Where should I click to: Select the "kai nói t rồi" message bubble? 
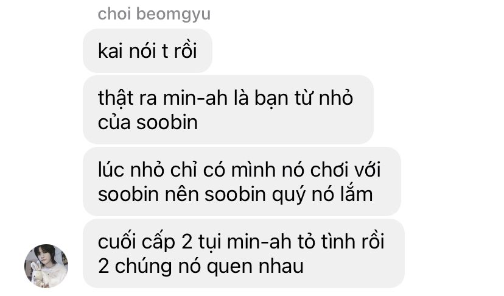[147, 51]
